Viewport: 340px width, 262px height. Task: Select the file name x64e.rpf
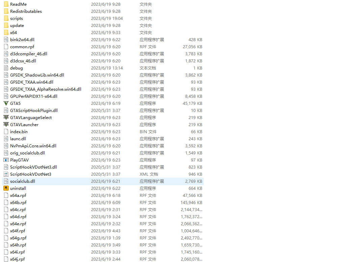point(18,224)
